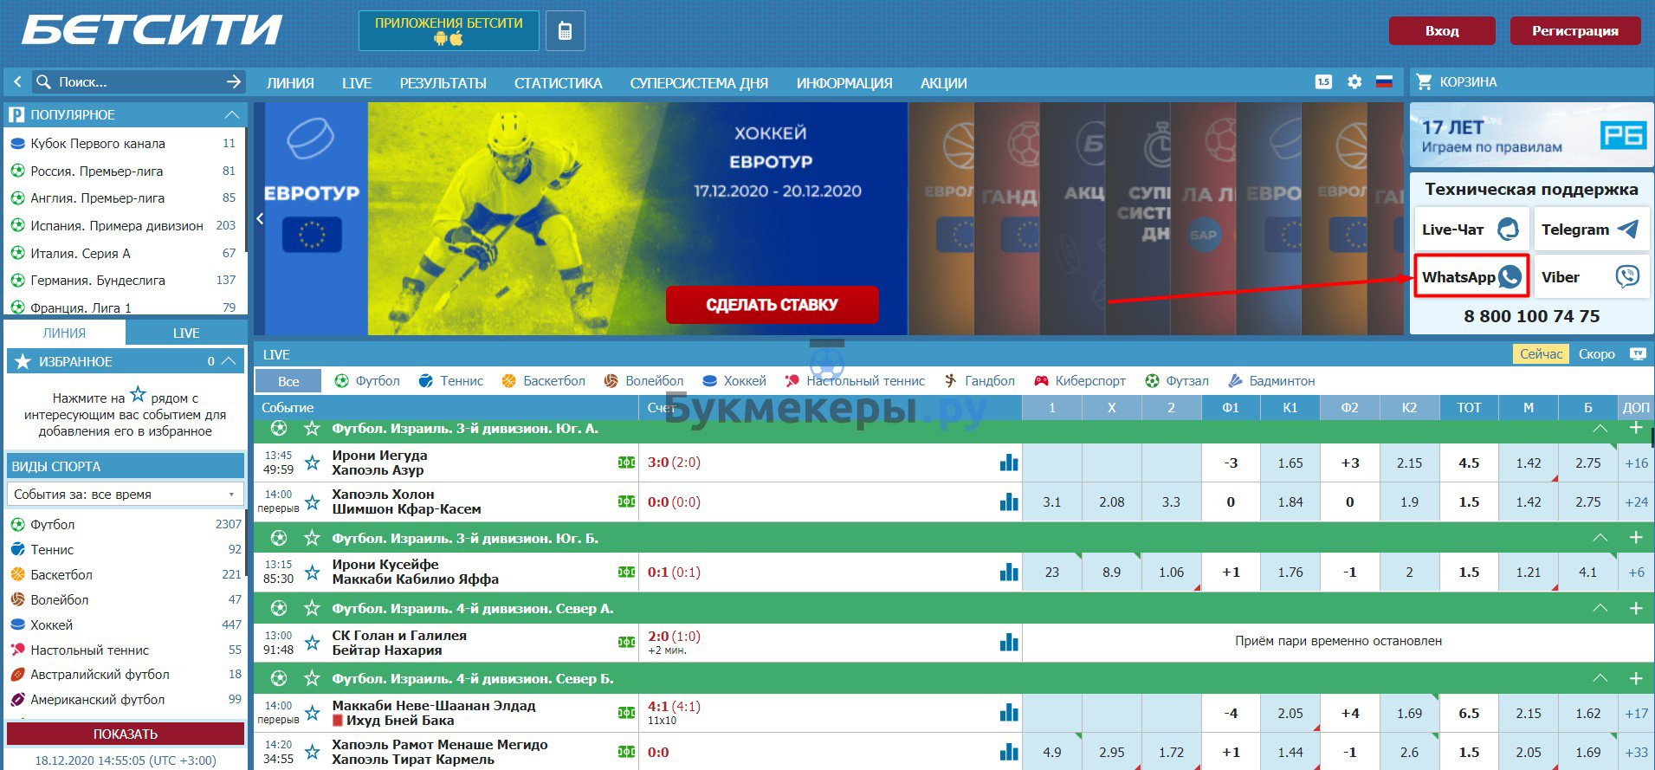Select odds 1.65 for Ирони Иегуда K1
This screenshot has width=1655, height=770.
[1290, 463]
